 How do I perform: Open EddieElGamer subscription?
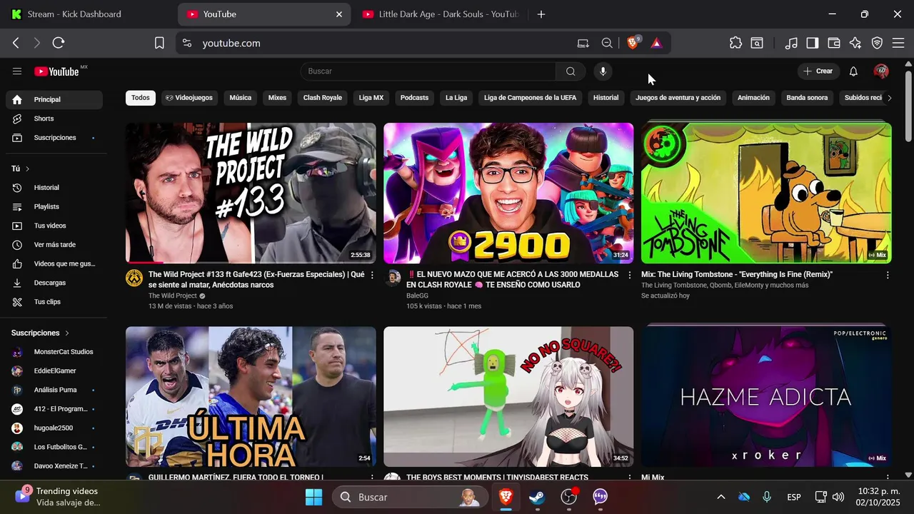54,371
